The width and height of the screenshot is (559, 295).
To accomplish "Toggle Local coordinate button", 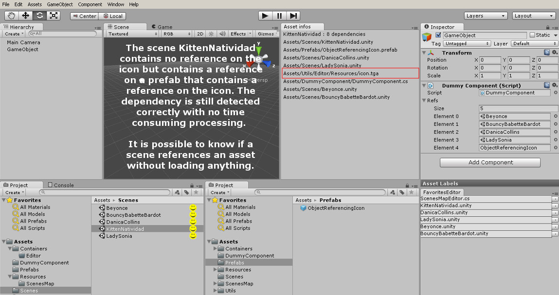I will [112, 16].
